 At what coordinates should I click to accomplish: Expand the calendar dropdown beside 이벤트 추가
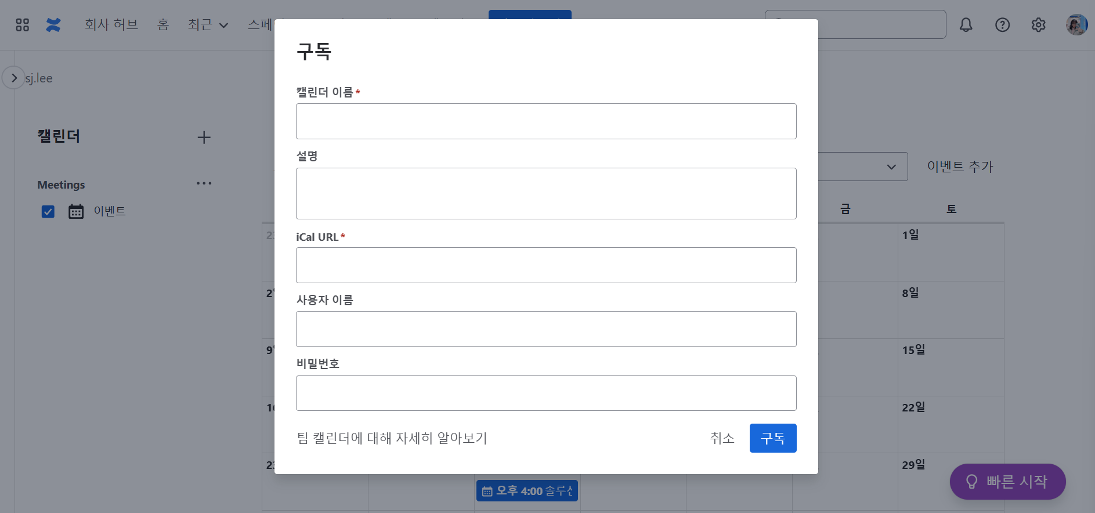(x=891, y=167)
